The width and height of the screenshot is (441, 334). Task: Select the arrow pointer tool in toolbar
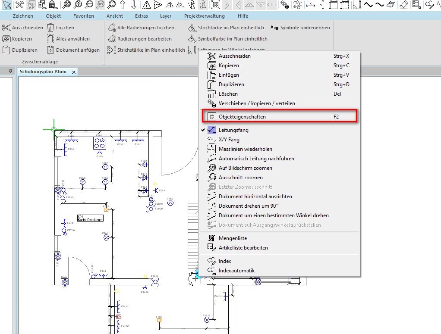pos(7,5)
